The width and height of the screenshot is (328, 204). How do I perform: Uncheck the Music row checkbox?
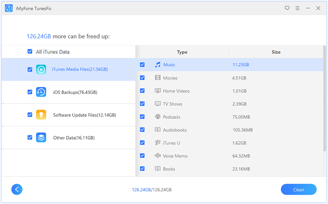[x=142, y=65]
